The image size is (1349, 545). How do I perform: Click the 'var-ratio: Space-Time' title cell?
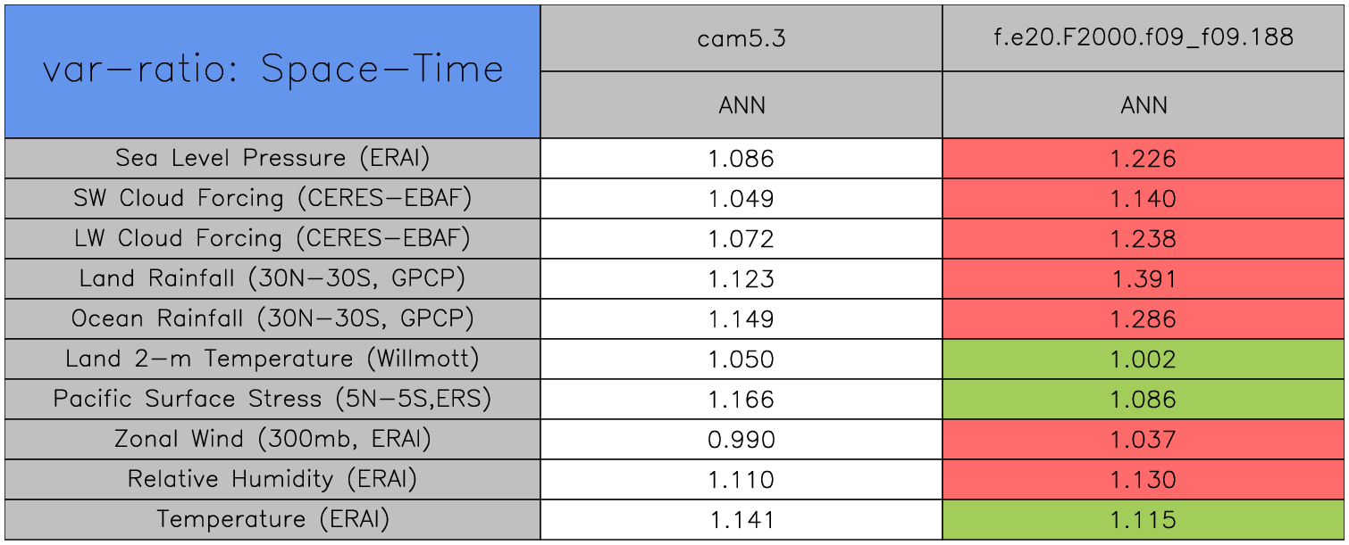[272, 71]
